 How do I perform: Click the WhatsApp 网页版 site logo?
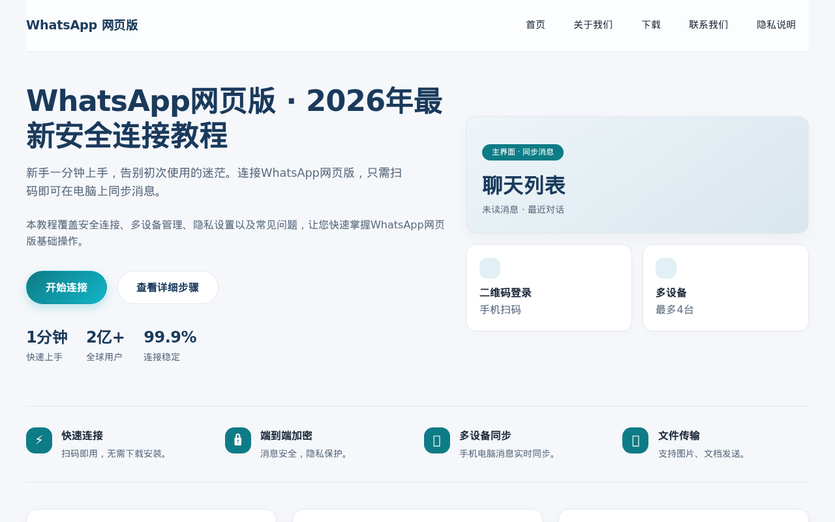tap(82, 25)
